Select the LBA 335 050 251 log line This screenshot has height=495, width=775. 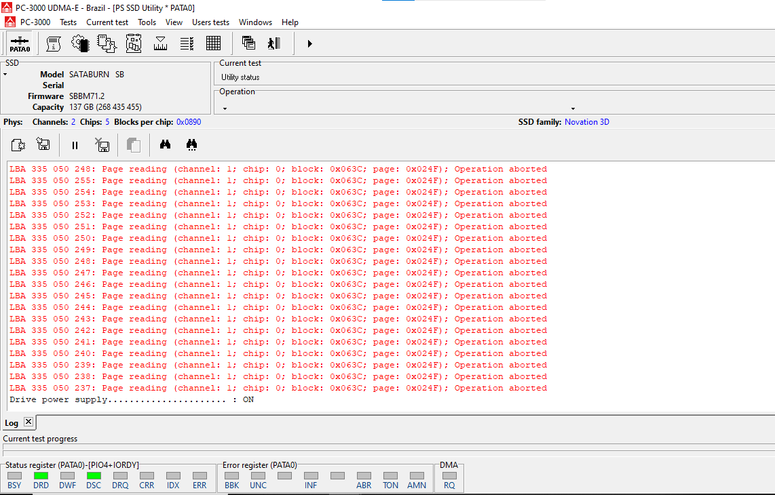278,226
